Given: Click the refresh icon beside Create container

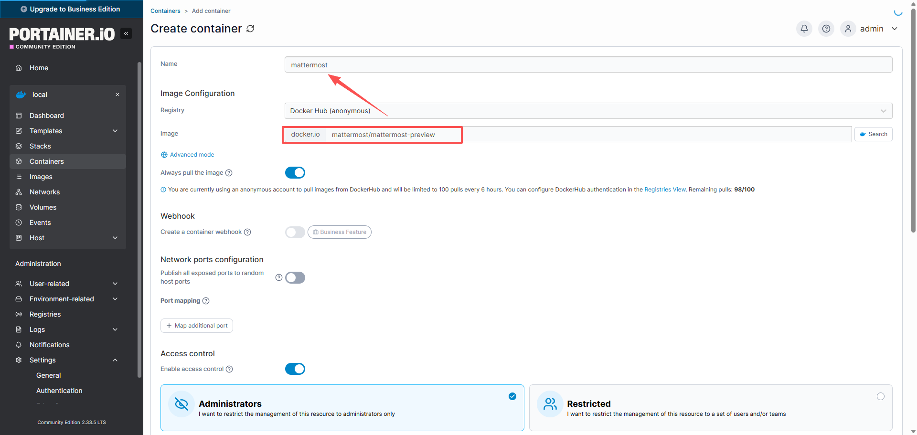Looking at the screenshot, I should [x=250, y=29].
